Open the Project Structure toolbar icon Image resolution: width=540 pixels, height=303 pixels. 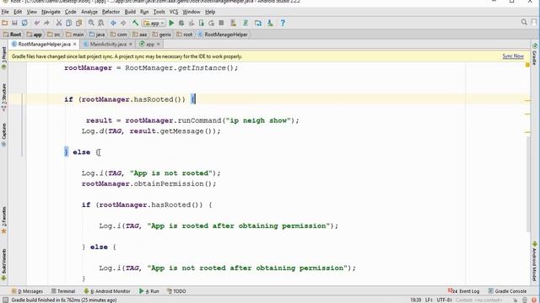[258, 23]
